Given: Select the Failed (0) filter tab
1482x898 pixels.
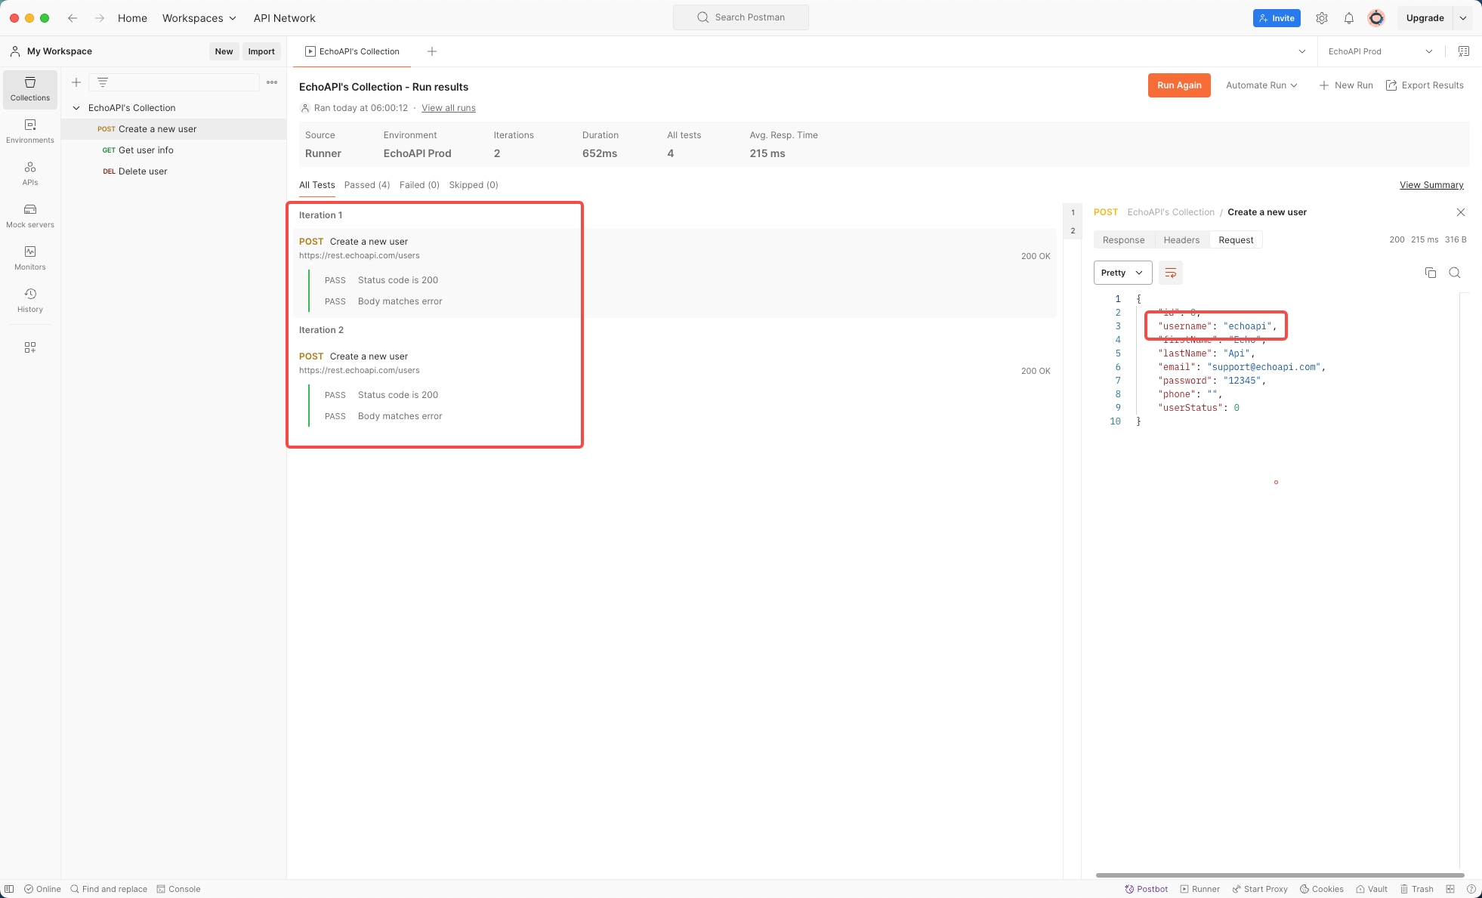Looking at the screenshot, I should click(419, 185).
